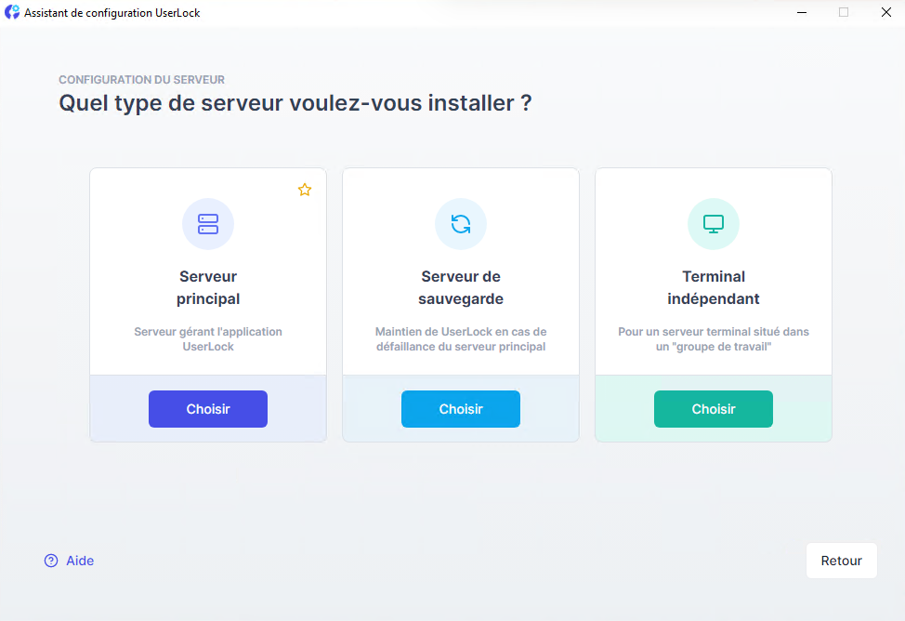The height and width of the screenshot is (621, 905).
Task: Choose the Serveur principal with its Choisir button
Action: pos(207,408)
